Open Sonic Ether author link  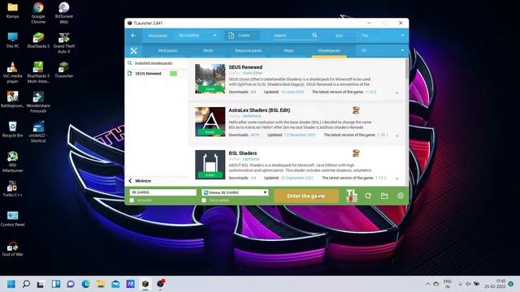coord(253,73)
